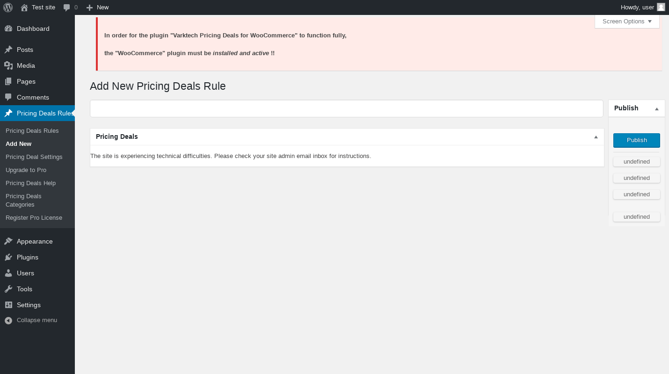This screenshot has height=374, width=669.
Task: Click the Pricing Deals Rules pin icon
Action: (x=8, y=113)
